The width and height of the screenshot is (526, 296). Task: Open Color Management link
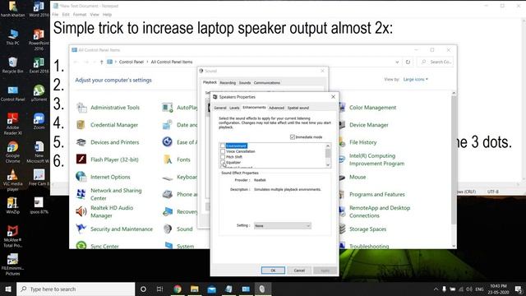click(372, 108)
